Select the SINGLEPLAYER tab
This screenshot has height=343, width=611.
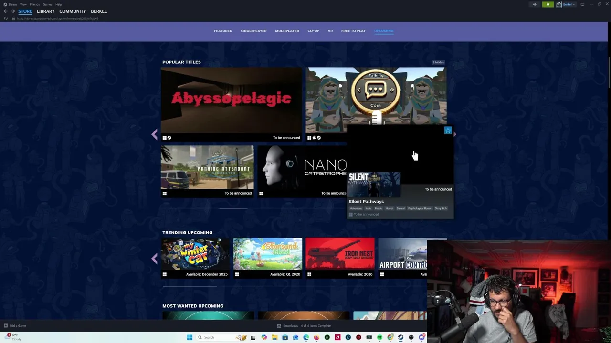(253, 31)
